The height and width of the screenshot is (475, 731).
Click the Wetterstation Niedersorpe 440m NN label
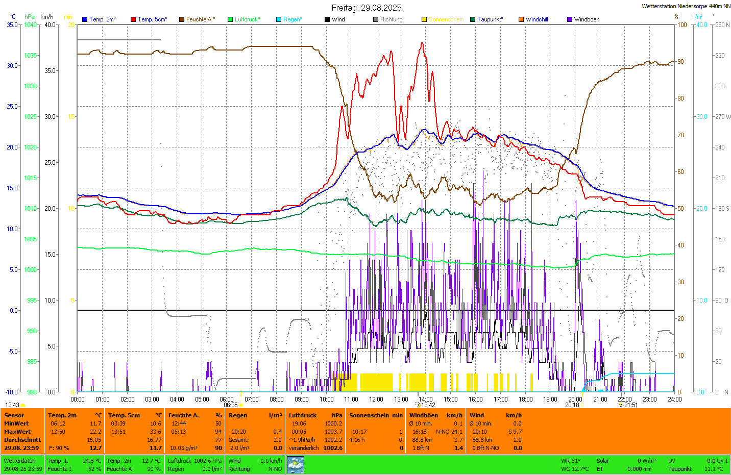tap(686, 6)
